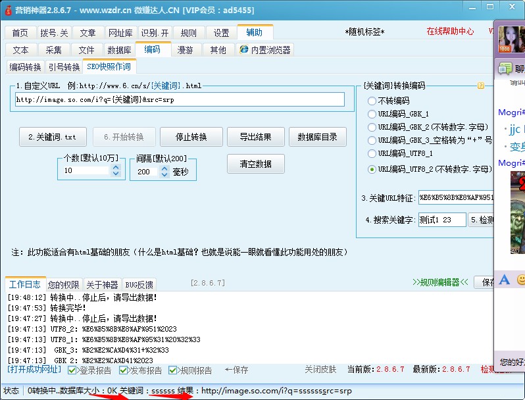Switch to the 数据库 sub-tab

(x=120, y=50)
